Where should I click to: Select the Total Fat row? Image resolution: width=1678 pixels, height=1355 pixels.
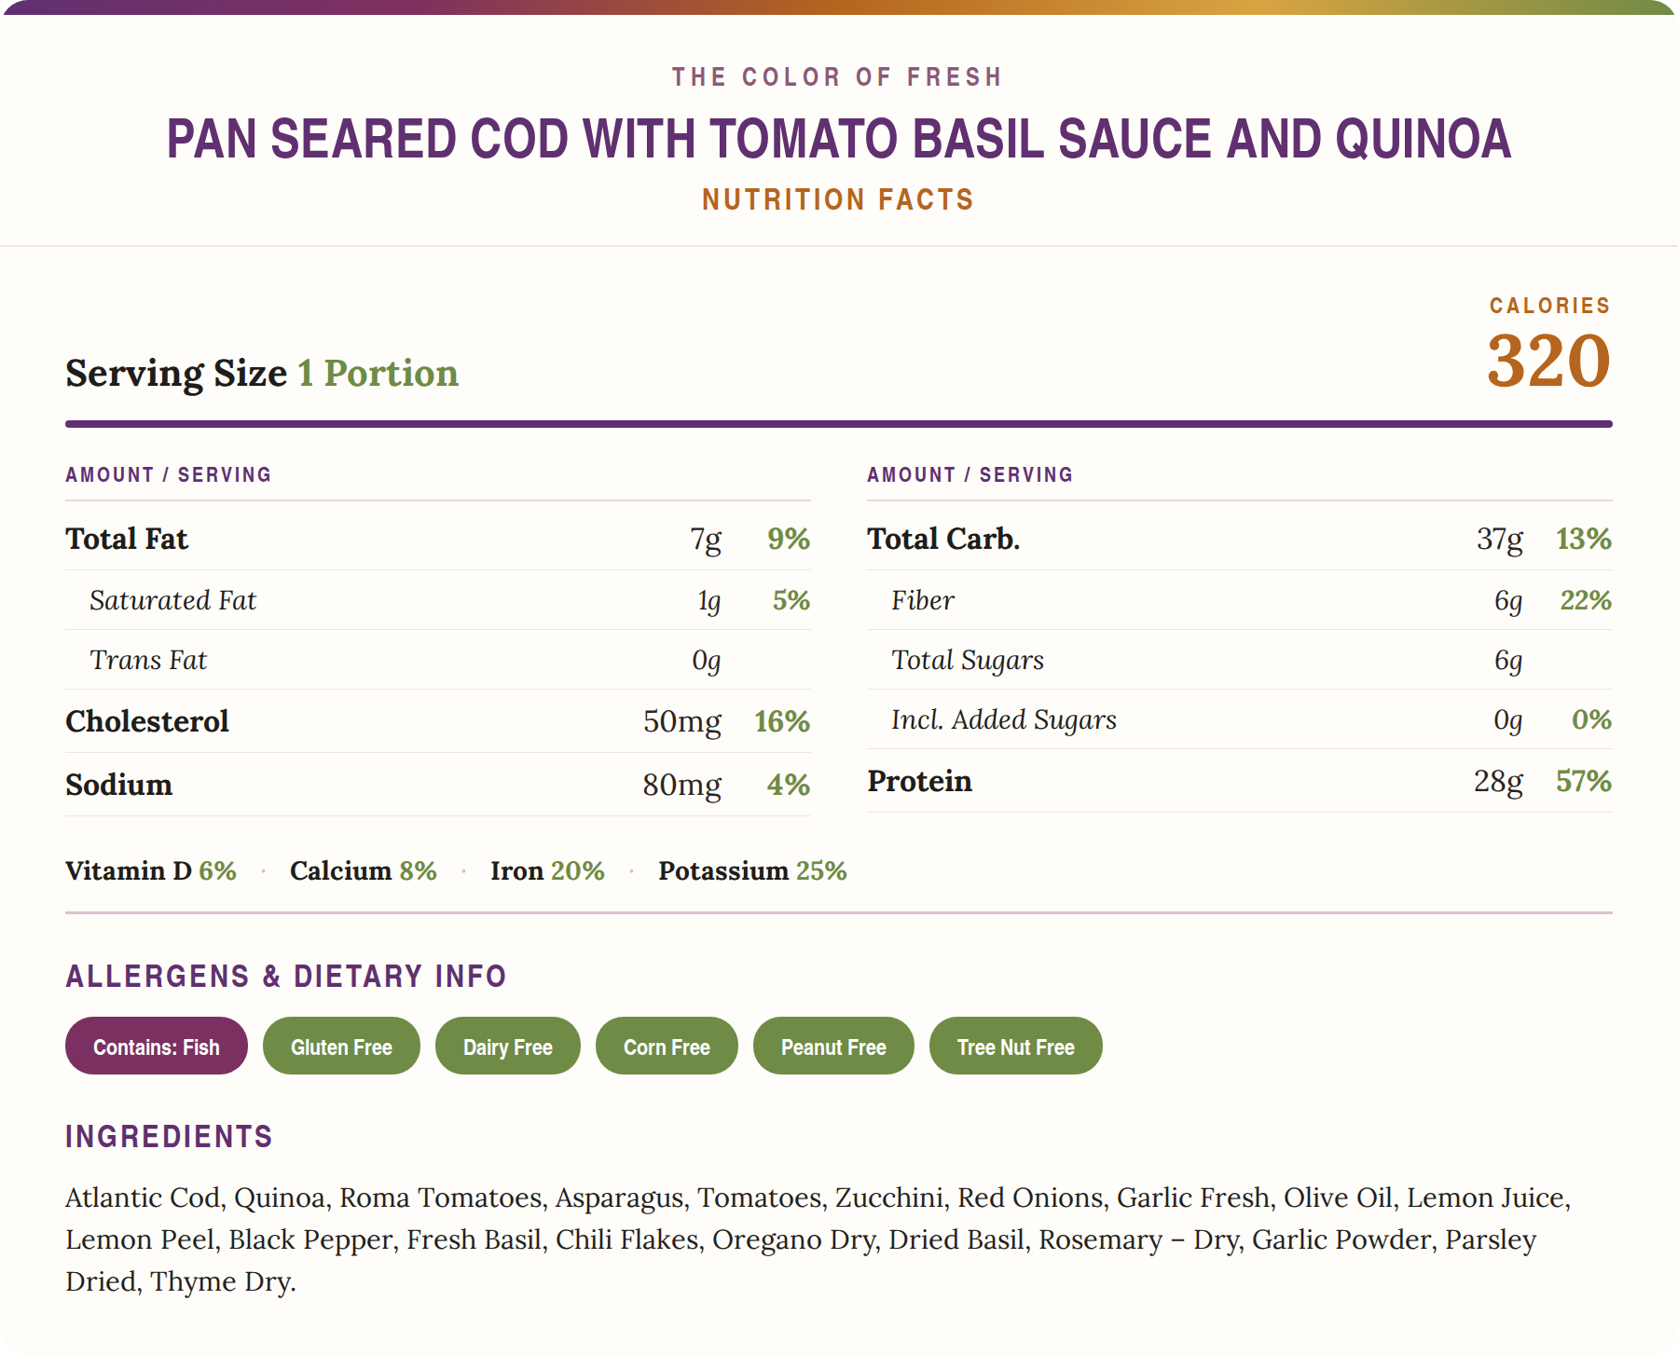pos(438,539)
